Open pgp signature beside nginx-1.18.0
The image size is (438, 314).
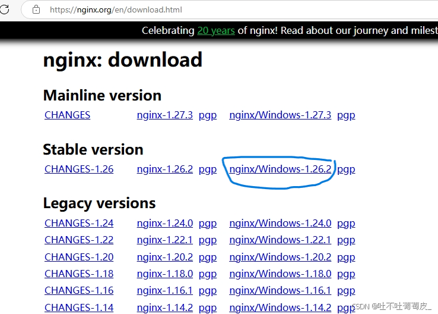208,274
